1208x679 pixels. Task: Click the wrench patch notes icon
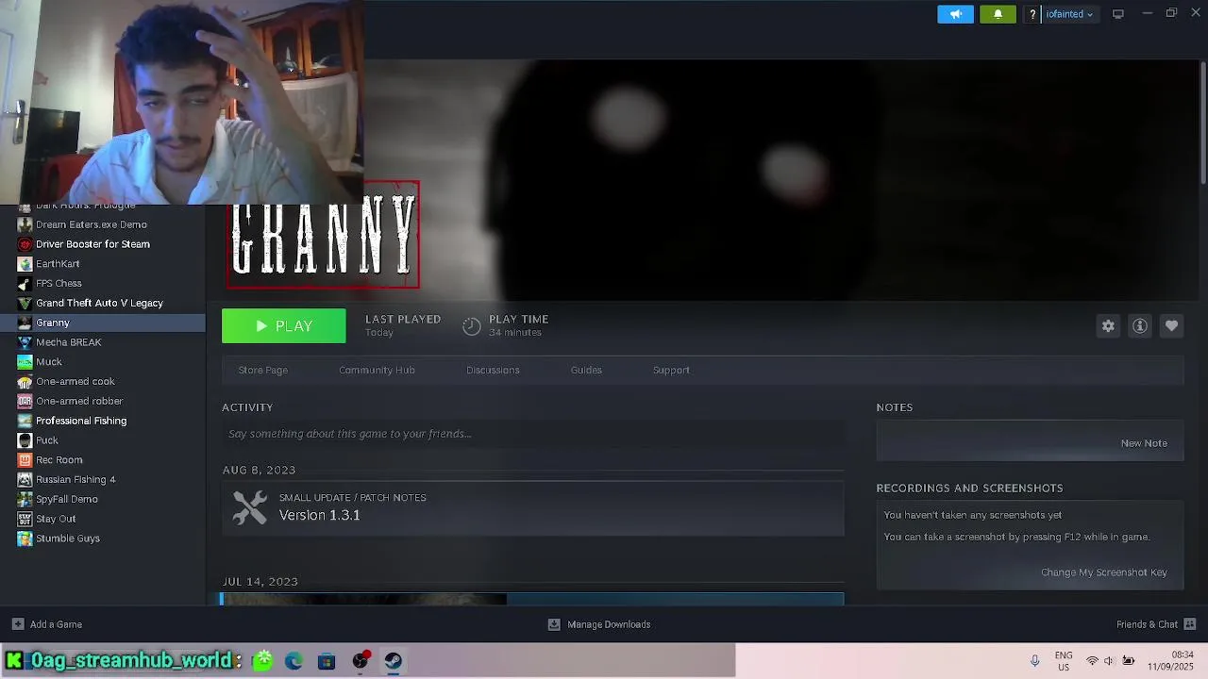click(x=250, y=507)
